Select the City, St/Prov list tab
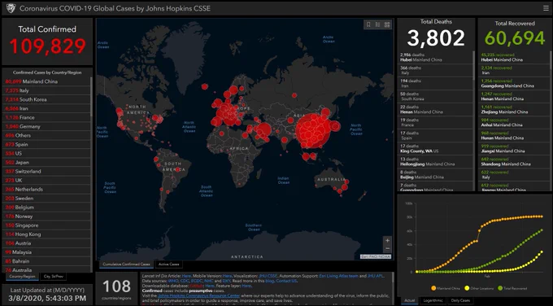This screenshot has width=553, height=306. (53, 277)
